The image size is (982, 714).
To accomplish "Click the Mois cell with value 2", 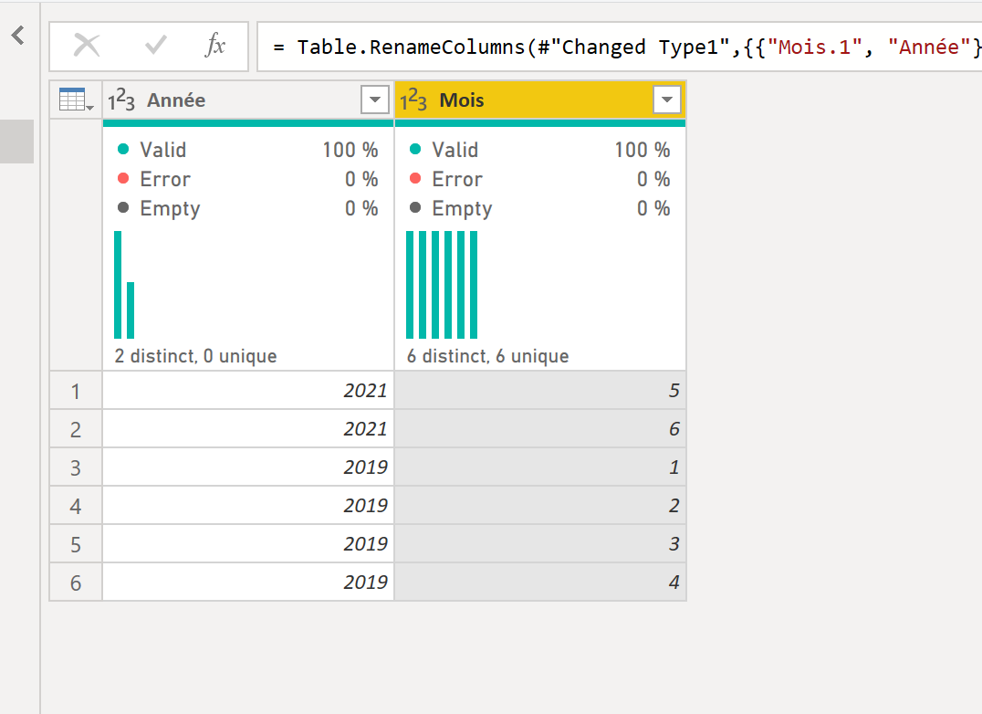I will click(x=540, y=506).
